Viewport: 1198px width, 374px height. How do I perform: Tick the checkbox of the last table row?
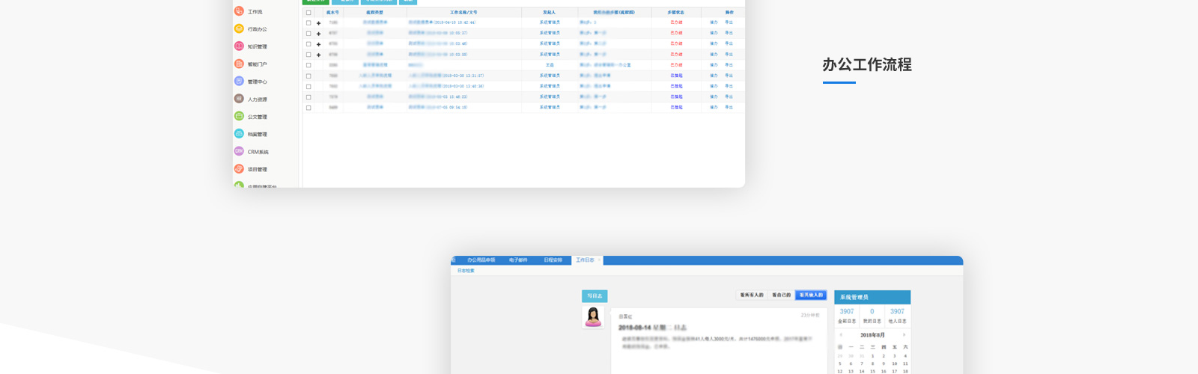pos(308,108)
